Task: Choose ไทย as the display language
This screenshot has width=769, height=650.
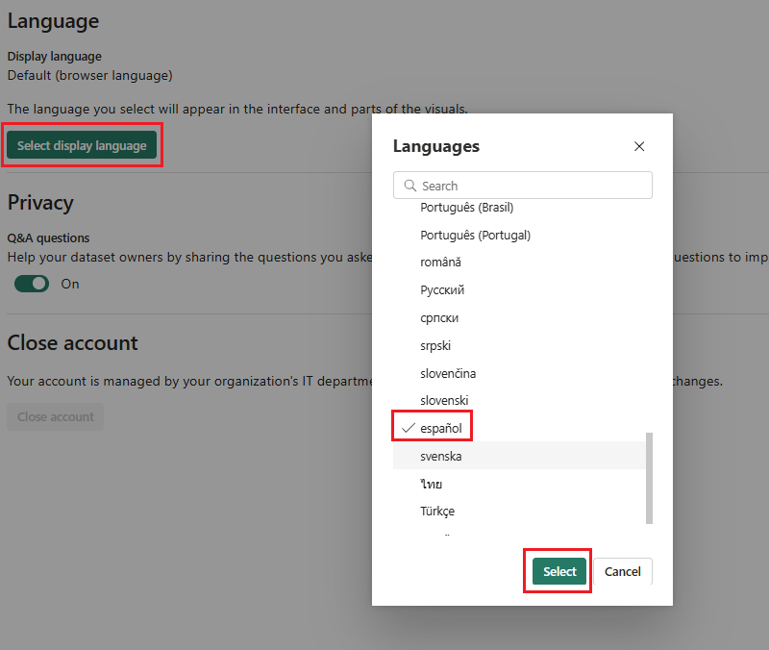Action: point(431,484)
